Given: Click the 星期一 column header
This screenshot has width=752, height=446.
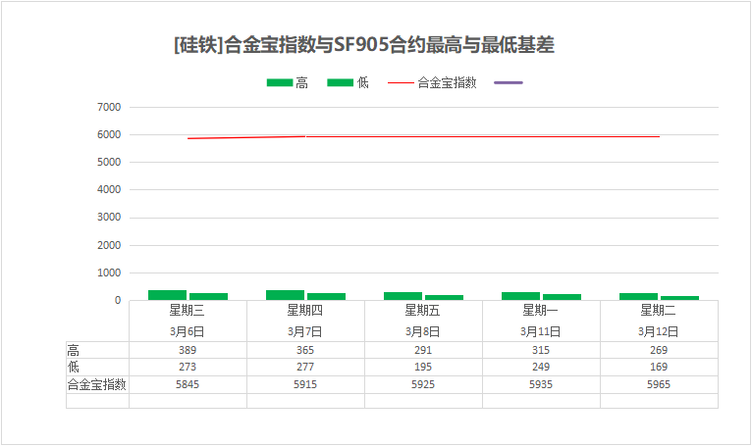Looking at the screenshot, I should pyautogui.click(x=541, y=311).
